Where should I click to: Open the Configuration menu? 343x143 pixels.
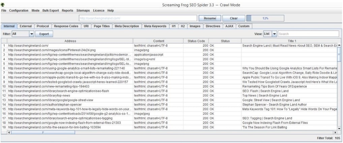pyautogui.click(x=19, y=10)
